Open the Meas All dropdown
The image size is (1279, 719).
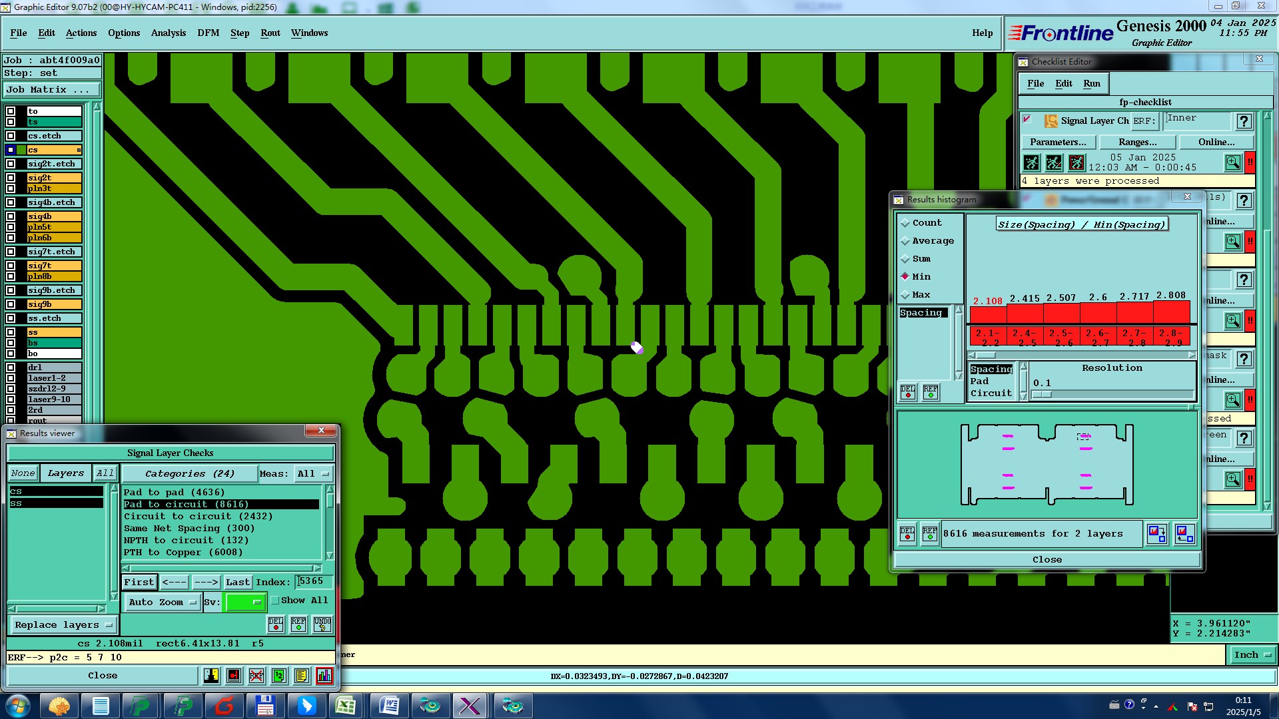(x=313, y=474)
